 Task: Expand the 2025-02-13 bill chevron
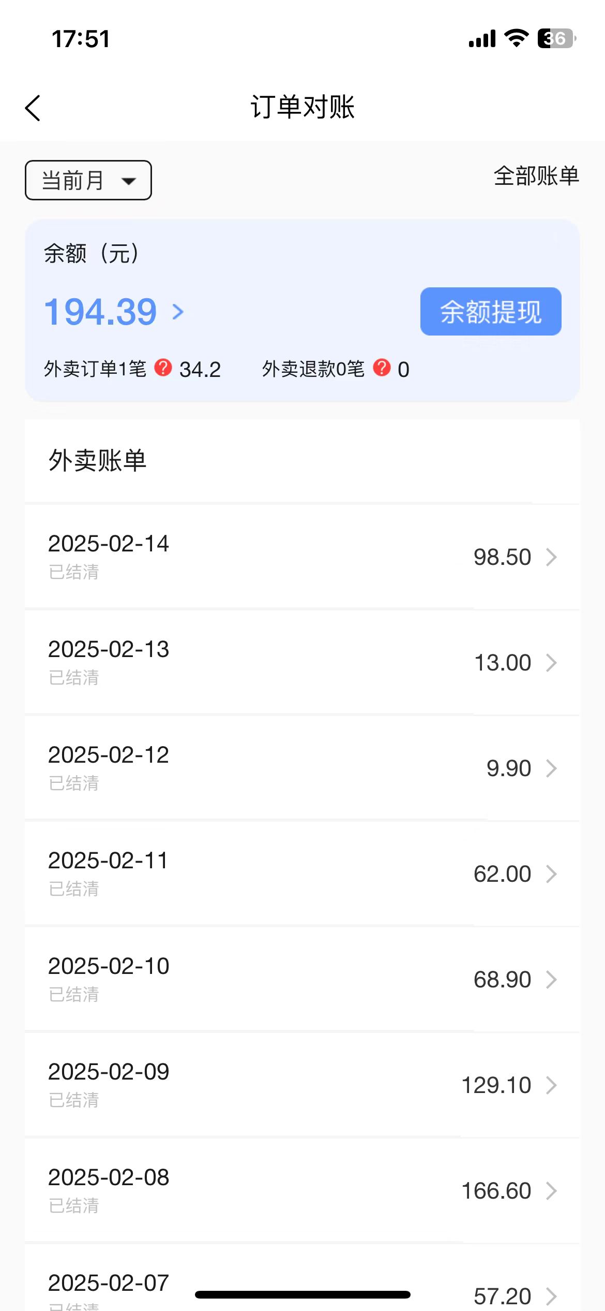552,663
